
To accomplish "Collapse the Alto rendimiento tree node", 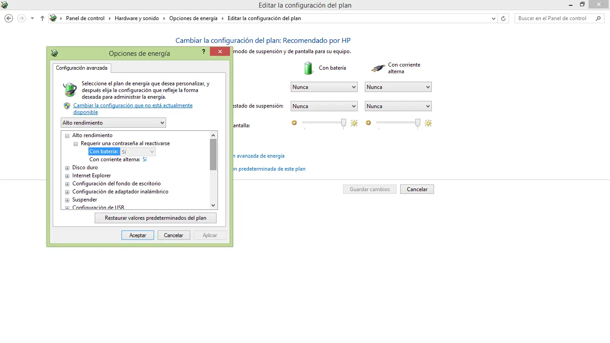I will [67, 135].
